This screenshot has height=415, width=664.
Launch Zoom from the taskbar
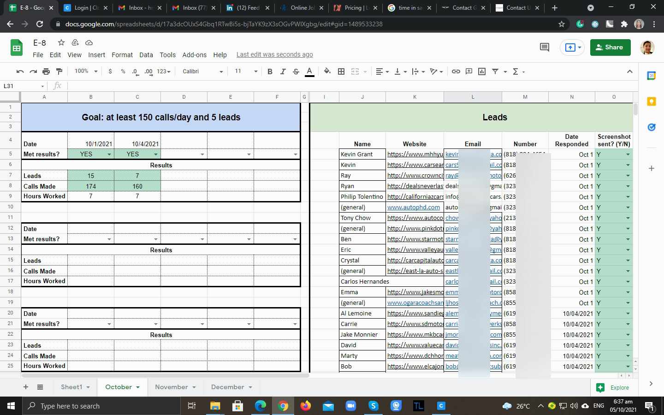point(350,406)
